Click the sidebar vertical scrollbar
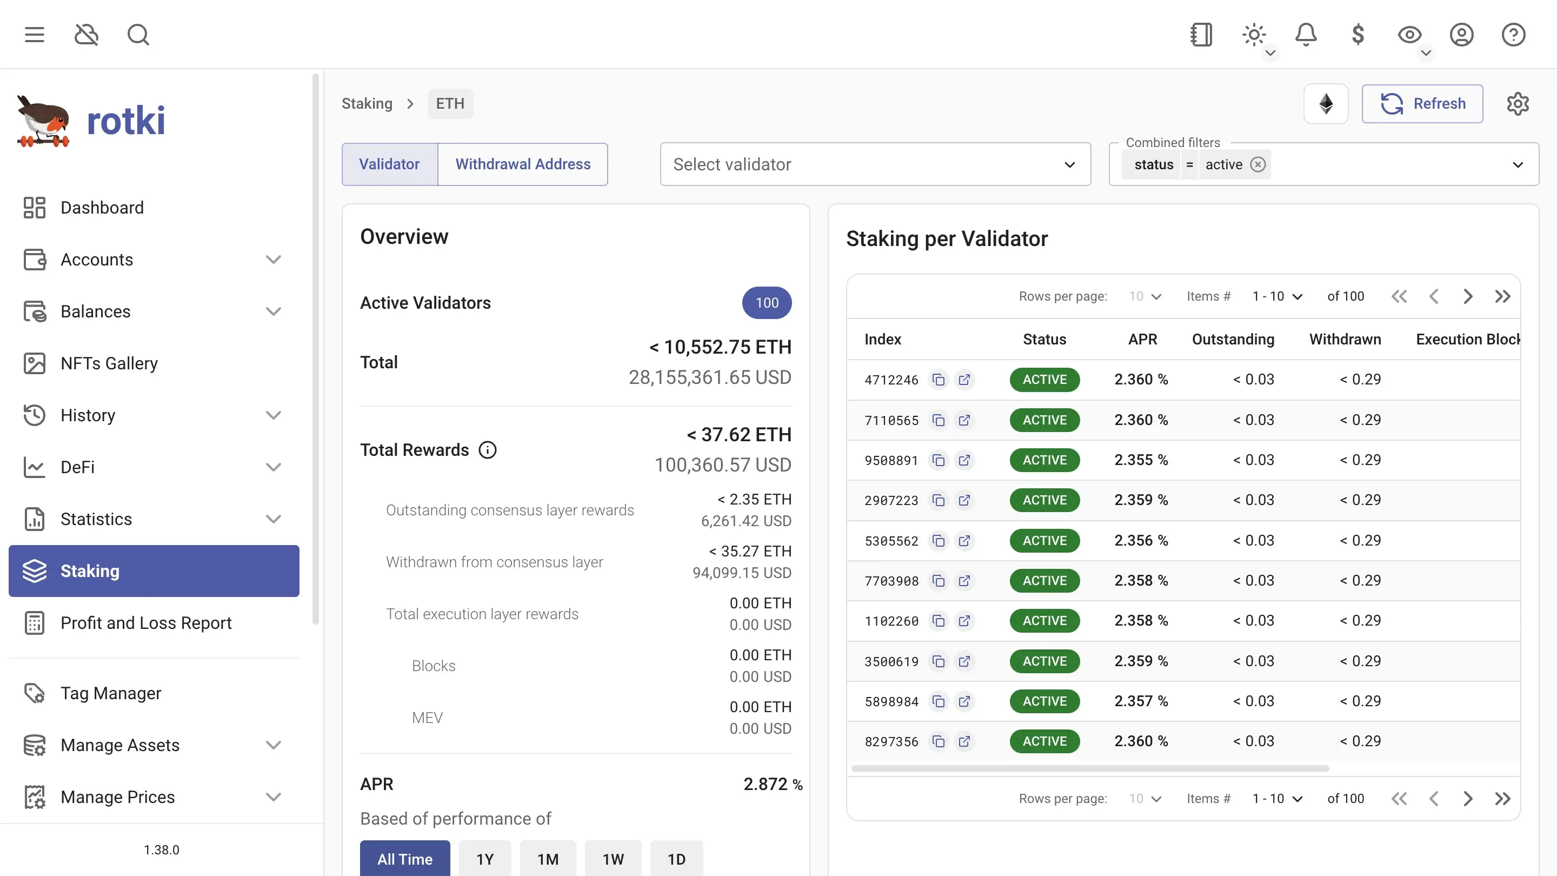 coord(315,349)
